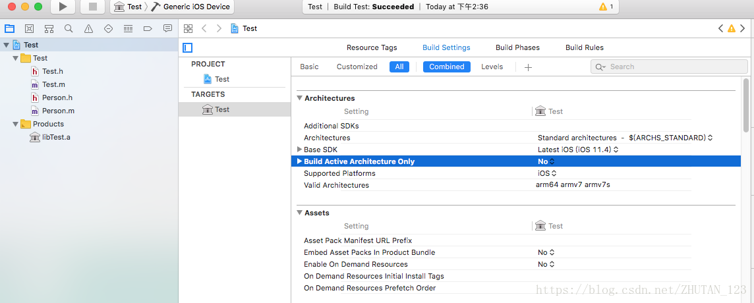Open Embed Asset Packs In Product Bundle popup
Viewport: 754px width, 303px height.
(546, 252)
